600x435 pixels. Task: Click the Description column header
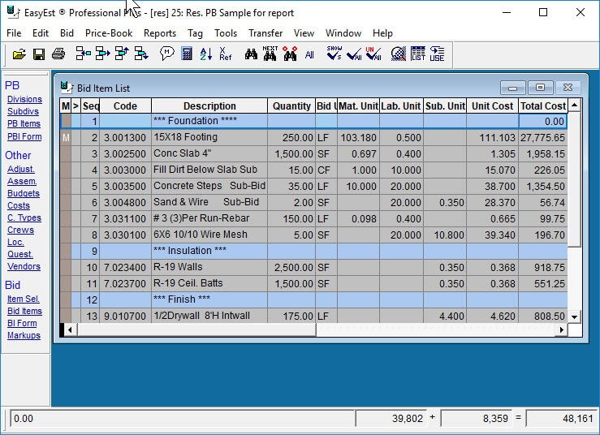[209, 106]
